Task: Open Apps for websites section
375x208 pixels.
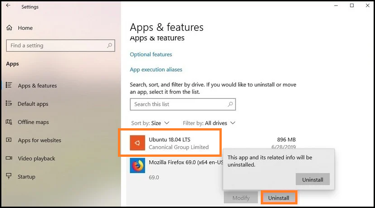Action: coord(39,140)
